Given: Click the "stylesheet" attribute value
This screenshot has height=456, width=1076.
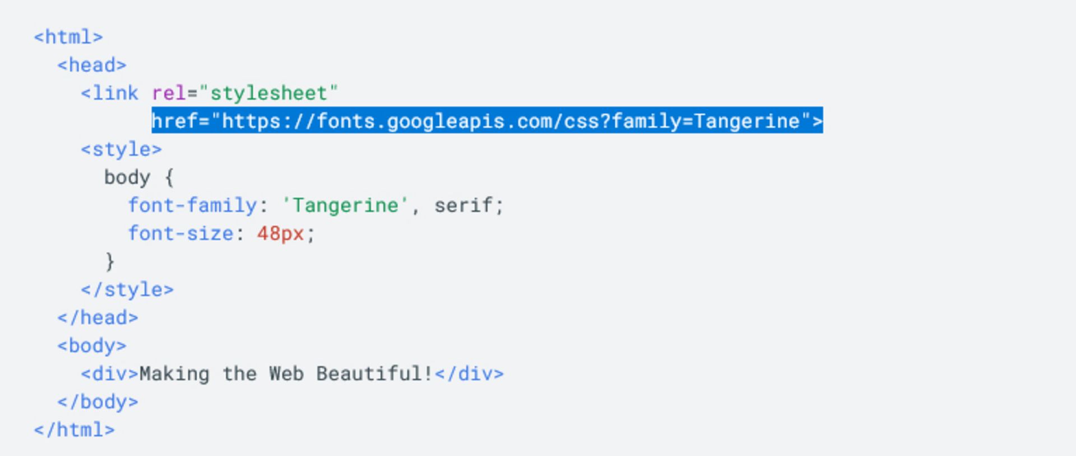Looking at the screenshot, I should [268, 93].
